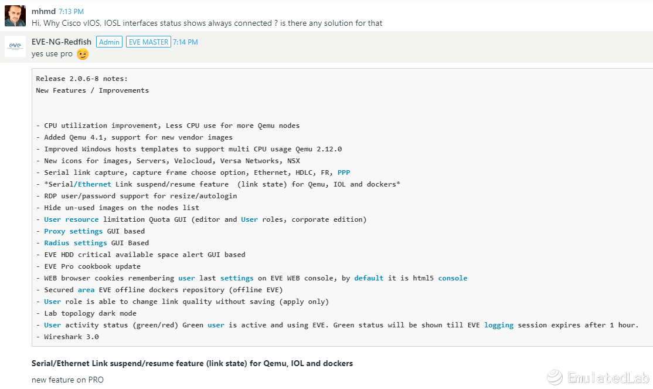Click 'CPU utilization improvement' line
This screenshot has height=389, width=653.
[168, 126]
